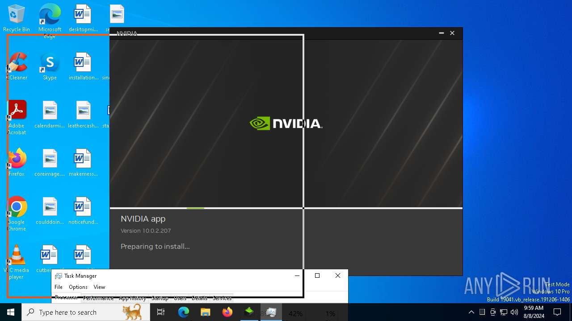Viewport: 572px width, 321px height.
Task: Minimize the Task Manager window
Action: pyautogui.click(x=297, y=276)
